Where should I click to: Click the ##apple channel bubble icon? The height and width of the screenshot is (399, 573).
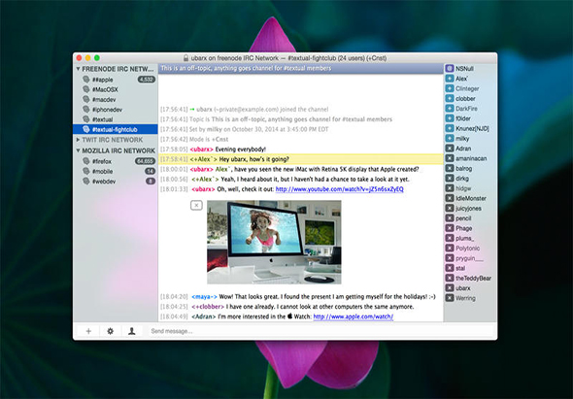(x=86, y=80)
